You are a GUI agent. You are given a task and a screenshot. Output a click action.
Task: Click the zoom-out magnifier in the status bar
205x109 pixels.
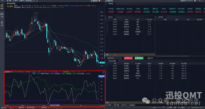pos(151,107)
